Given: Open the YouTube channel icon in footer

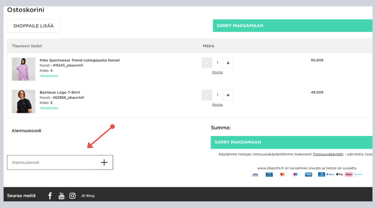Looking at the screenshot, I should (61, 196).
